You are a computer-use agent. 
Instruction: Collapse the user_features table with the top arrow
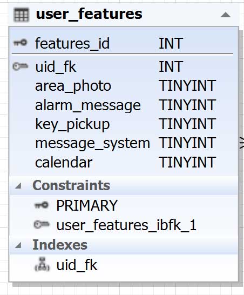(226, 15)
